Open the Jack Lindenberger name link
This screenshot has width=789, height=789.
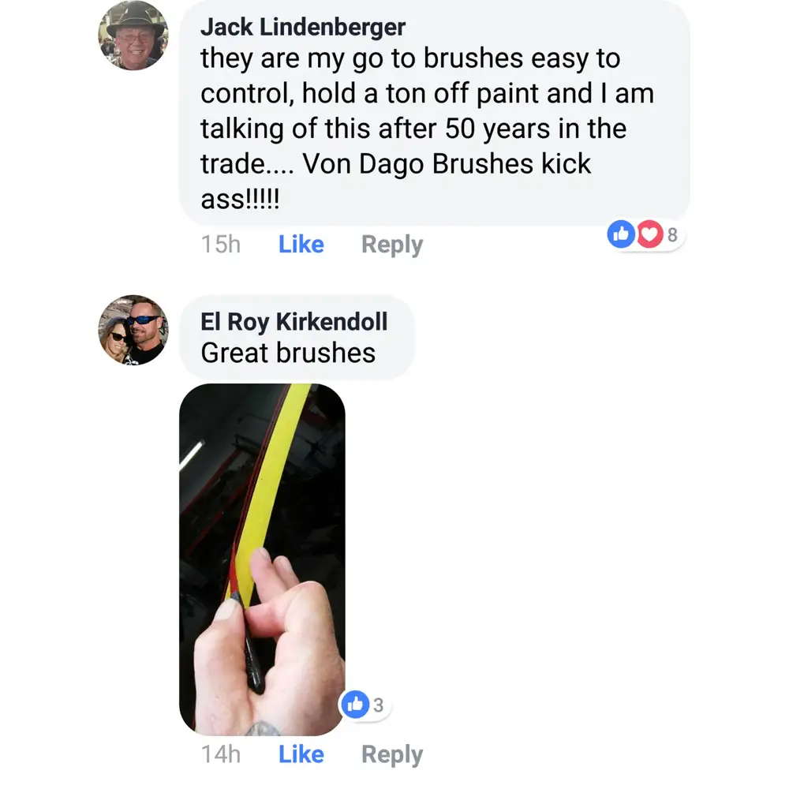[x=303, y=27]
